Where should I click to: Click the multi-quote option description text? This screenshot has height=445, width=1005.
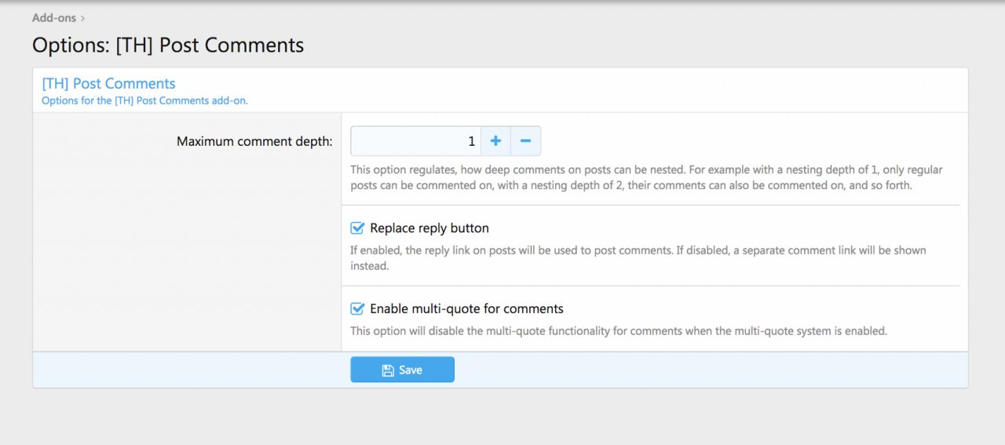[x=618, y=331]
